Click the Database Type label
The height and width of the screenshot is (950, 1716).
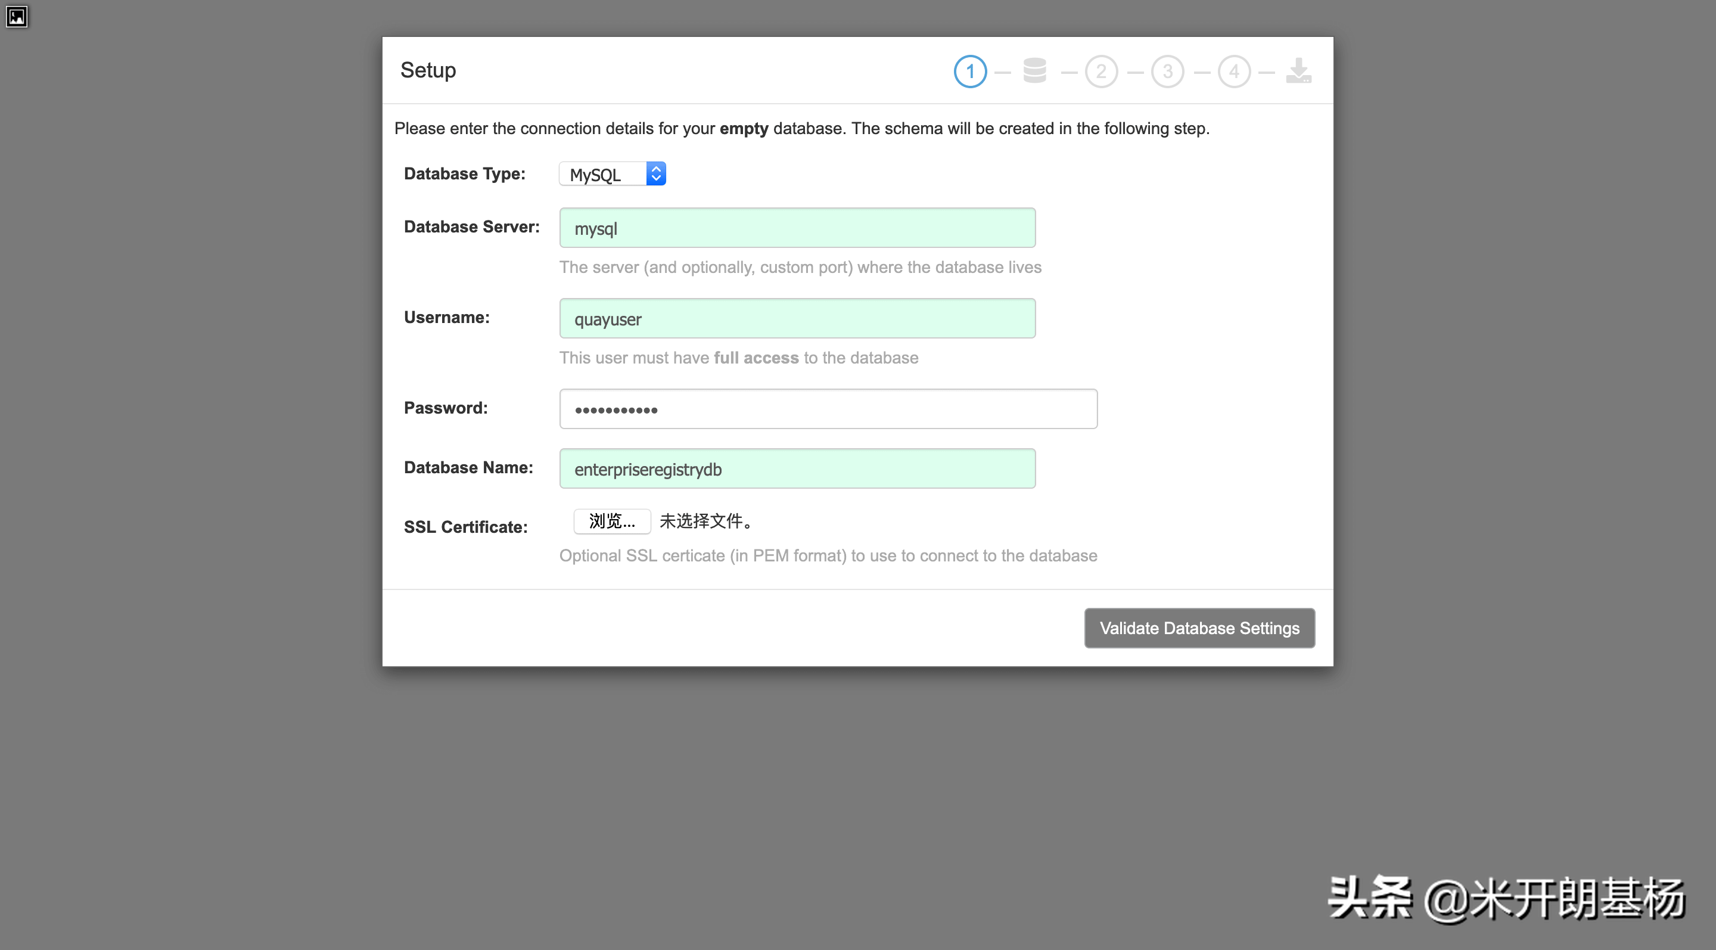[x=464, y=174]
